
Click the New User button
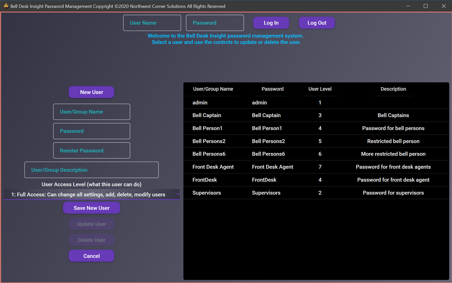[x=91, y=92]
